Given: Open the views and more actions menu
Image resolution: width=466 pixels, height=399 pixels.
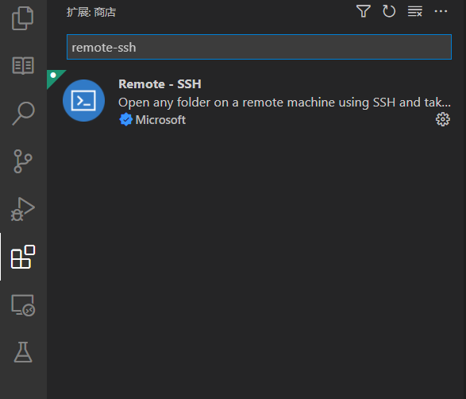Looking at the screenshot, I should 441,11.
